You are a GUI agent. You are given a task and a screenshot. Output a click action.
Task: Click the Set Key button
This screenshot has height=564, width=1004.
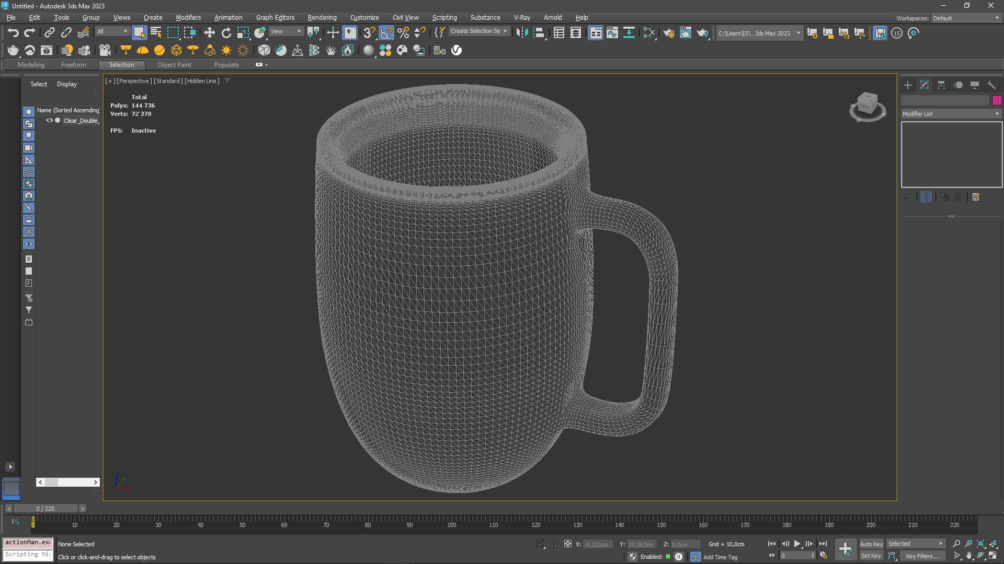(871, 556)
